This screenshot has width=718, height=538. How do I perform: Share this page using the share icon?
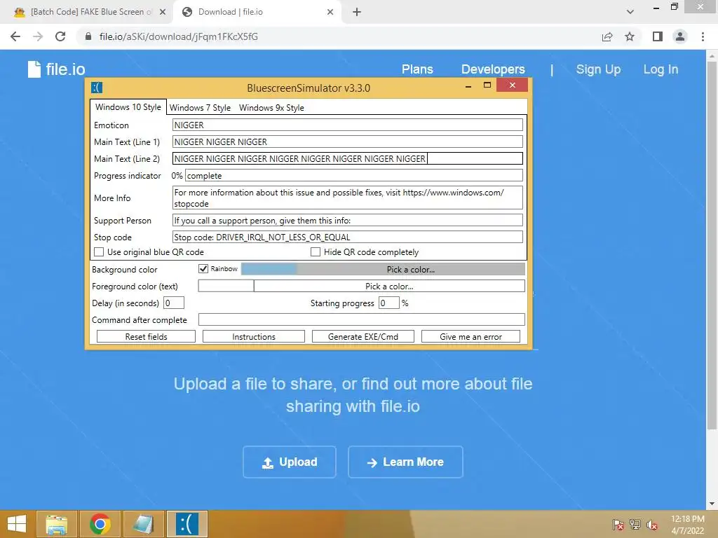[x=607, y=36]
